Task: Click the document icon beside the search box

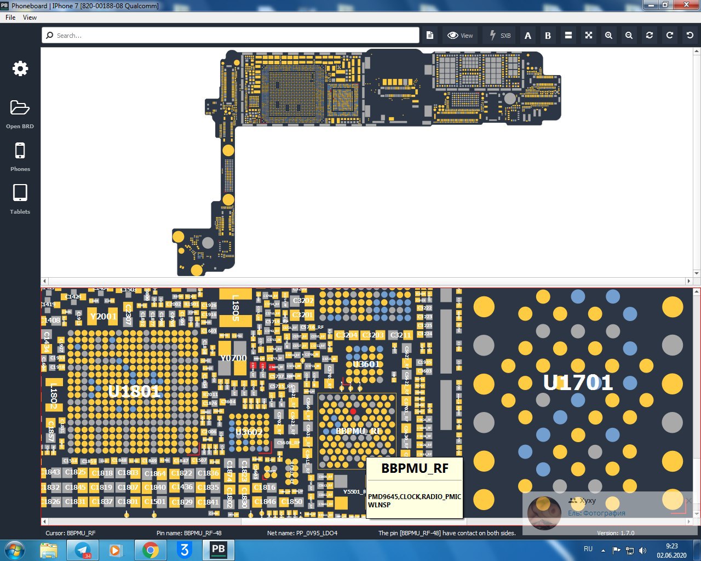Action: [430, 35]
